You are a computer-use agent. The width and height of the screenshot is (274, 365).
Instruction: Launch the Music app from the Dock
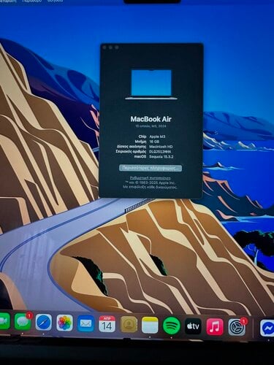click(x=215, y=327)
